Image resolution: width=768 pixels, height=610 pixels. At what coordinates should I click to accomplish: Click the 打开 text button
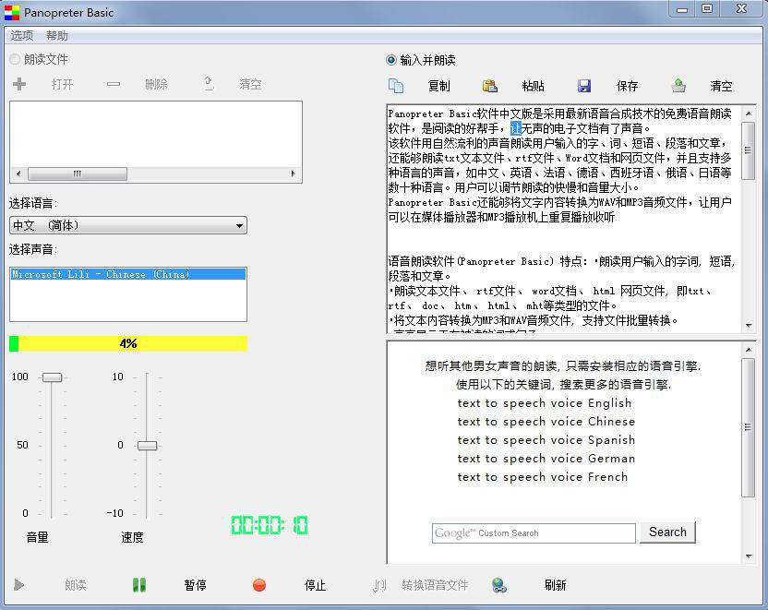click(62, 84)
